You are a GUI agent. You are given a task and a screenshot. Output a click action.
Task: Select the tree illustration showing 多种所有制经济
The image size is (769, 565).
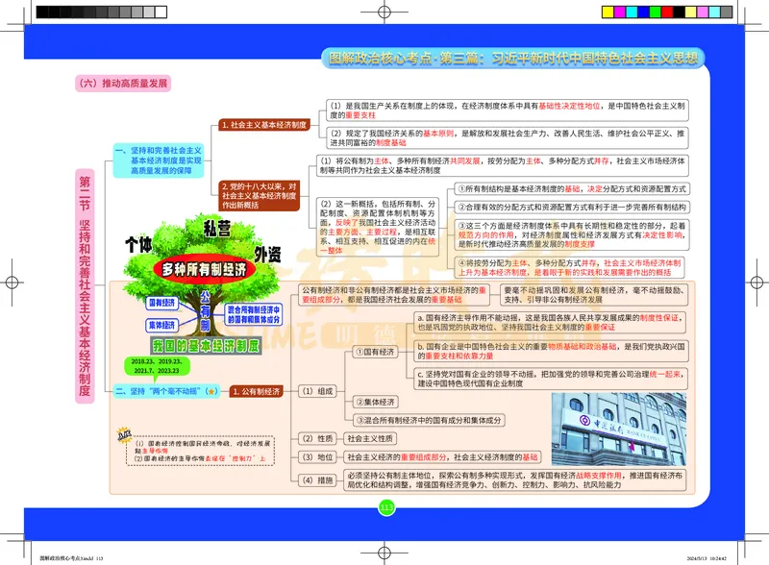coord(204,268)
